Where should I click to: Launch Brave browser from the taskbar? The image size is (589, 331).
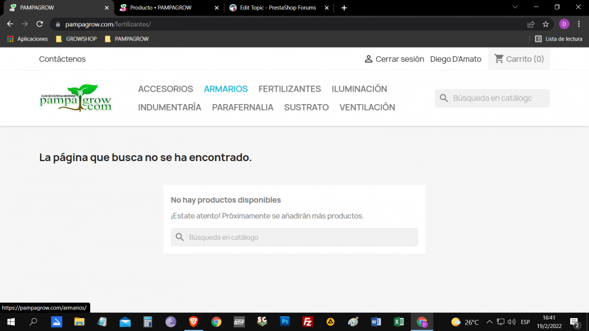click(x=193, y=322)
